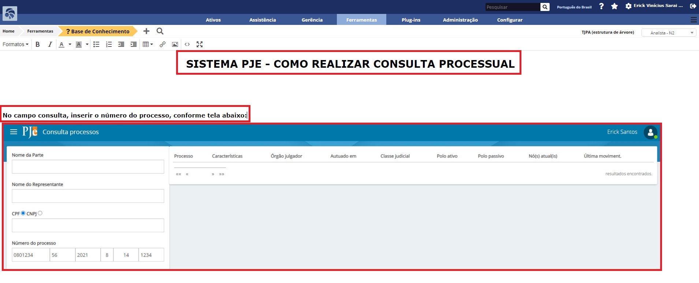Open the Ferramentas menu

(x=361, y=20)
